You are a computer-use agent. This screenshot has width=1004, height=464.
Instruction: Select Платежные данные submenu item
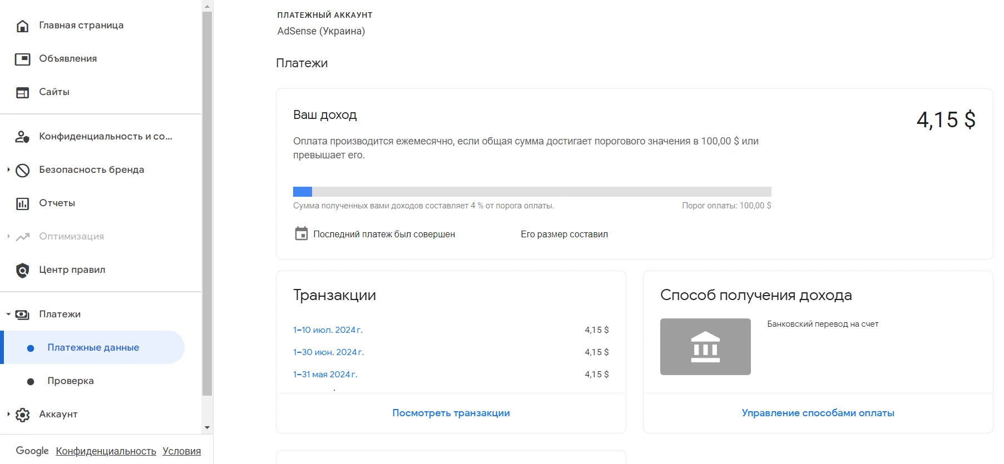[x=92, y=347]
